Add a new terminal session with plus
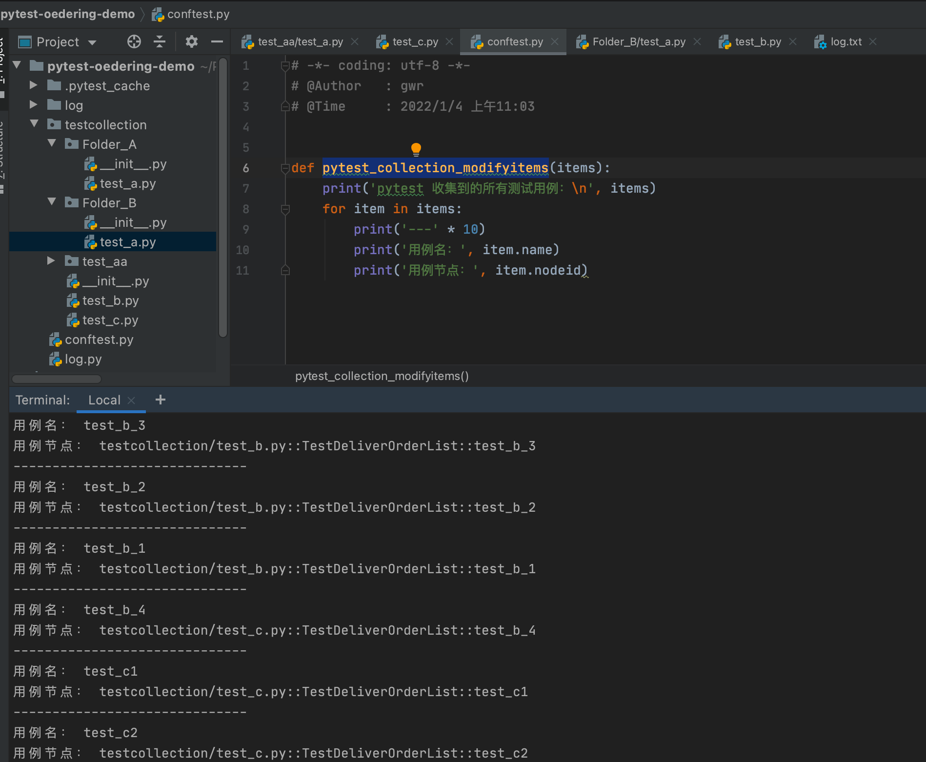 161,400
